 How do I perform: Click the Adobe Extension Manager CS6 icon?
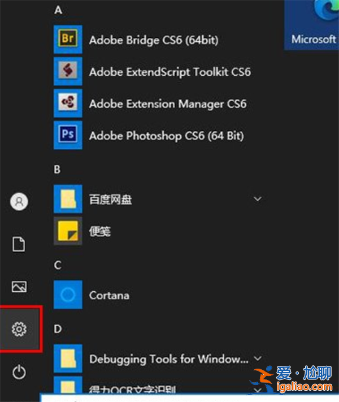[68, 103]
